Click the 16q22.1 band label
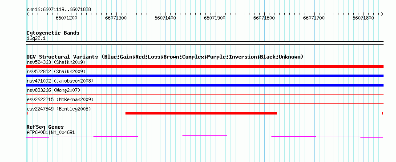 (36, 38)
